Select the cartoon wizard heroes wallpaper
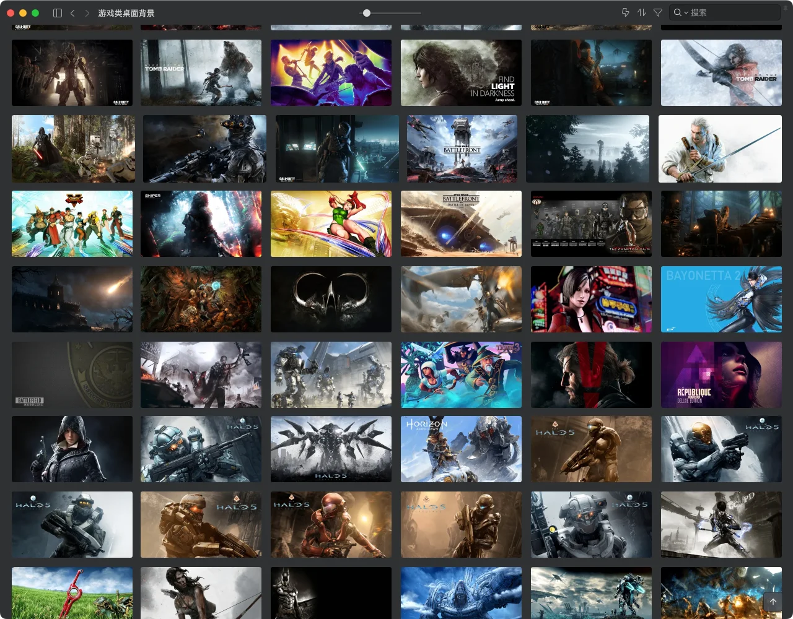 (x=461, y=375)
